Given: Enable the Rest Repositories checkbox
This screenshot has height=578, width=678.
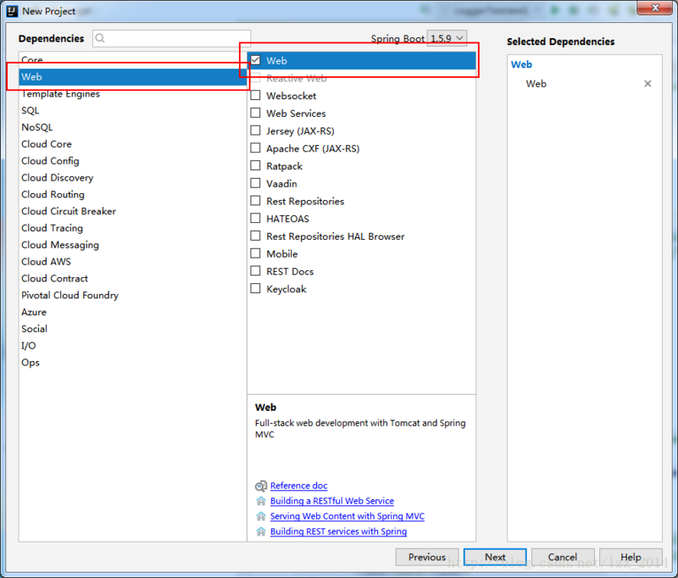Looking at the screenshot, I should coord(256,201).
